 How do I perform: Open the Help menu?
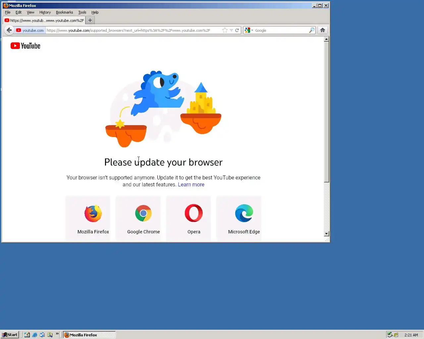pos(95,12)
